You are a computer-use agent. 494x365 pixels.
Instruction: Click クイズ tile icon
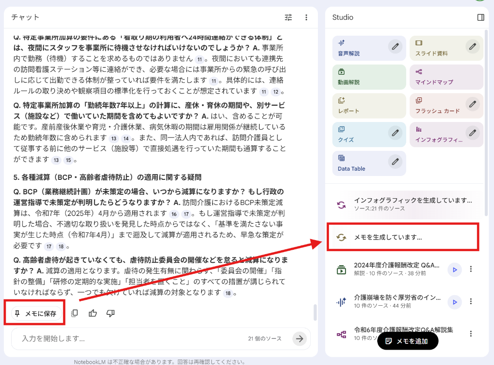342,129
